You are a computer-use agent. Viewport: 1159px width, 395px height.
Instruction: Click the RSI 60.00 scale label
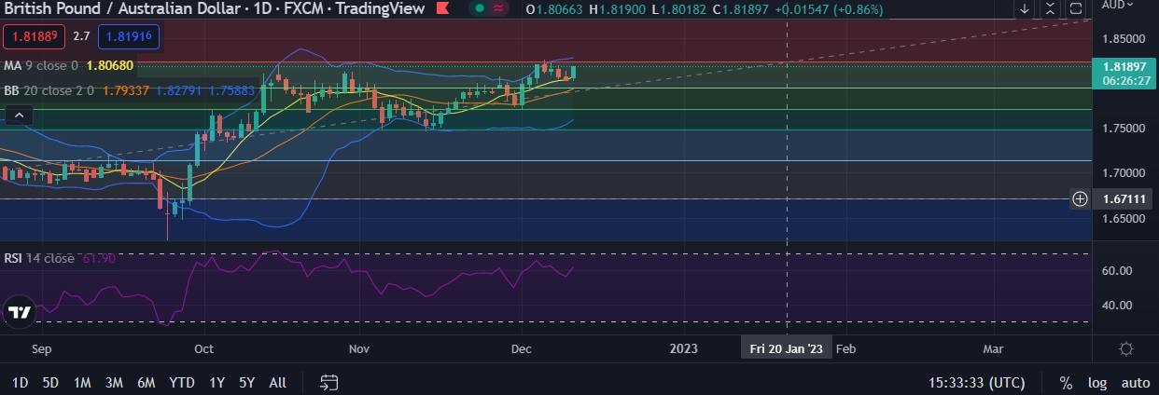(x=1117, y=271)
